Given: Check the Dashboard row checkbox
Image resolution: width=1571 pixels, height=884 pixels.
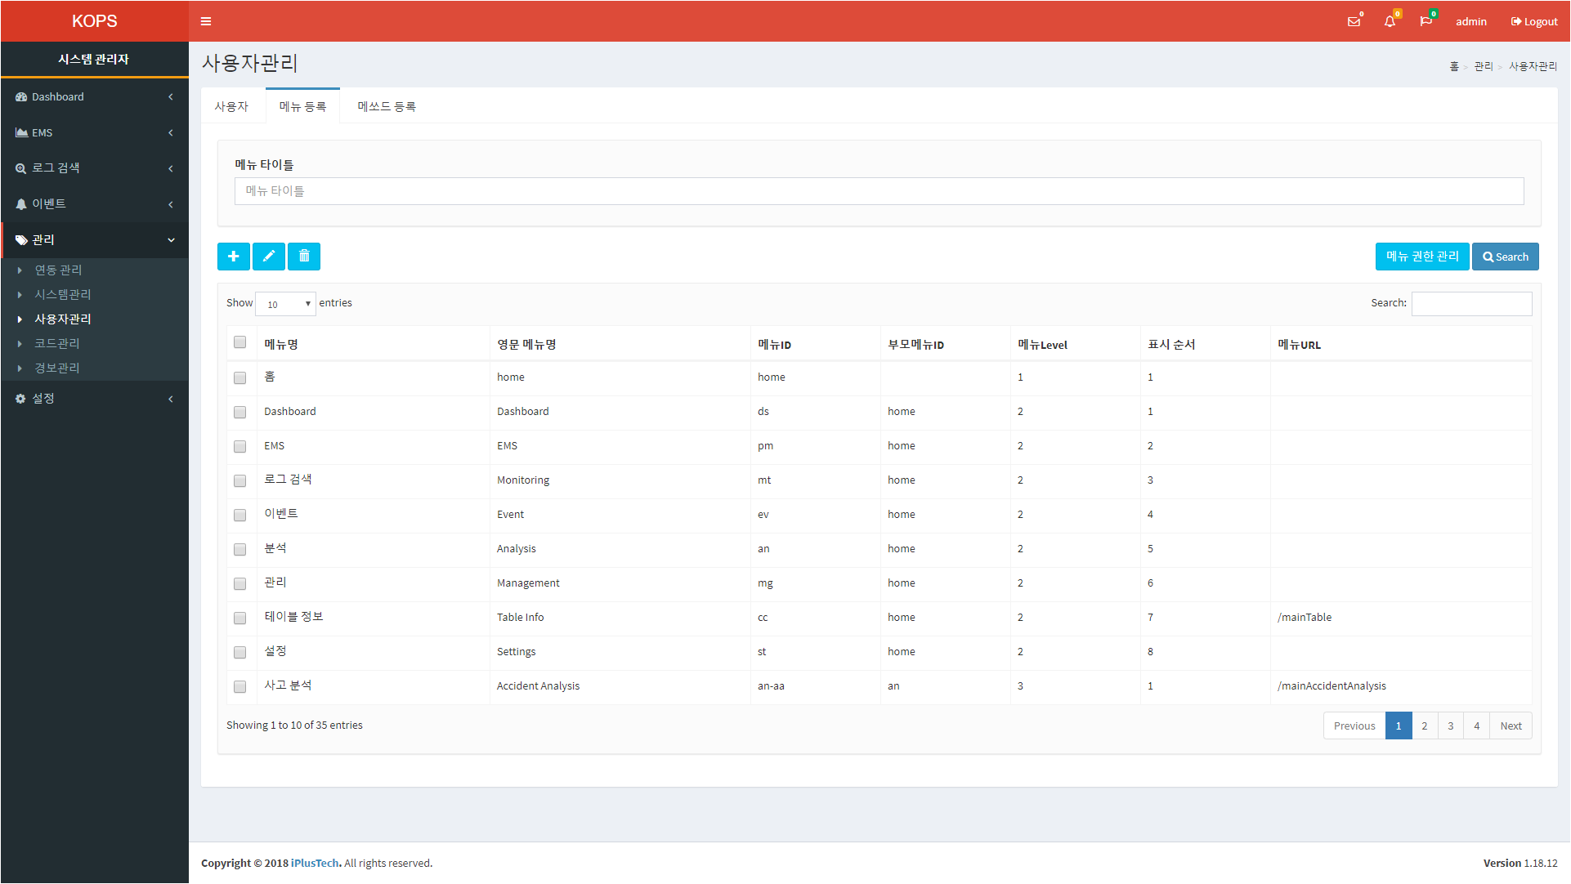Looking at the screenshot, I should coord(239,412).
